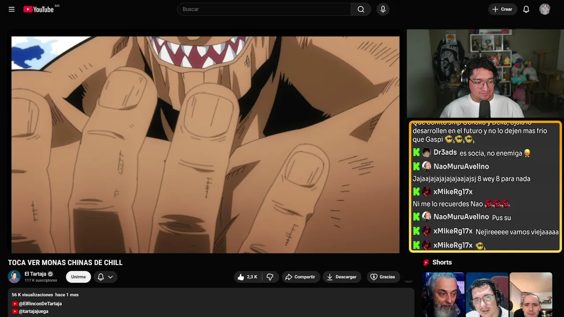564x317 pixels.
Task: Expand the channel notification bell dropdown
Action: [105, 277]
